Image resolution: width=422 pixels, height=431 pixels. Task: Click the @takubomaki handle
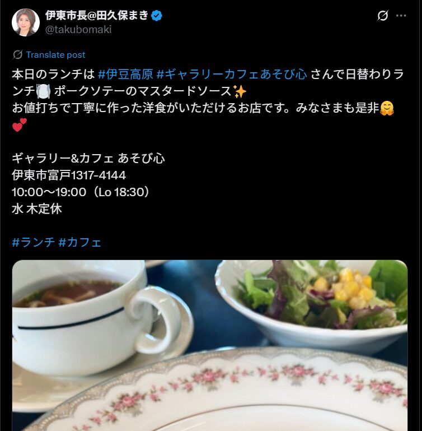click(x=78, y=30)
